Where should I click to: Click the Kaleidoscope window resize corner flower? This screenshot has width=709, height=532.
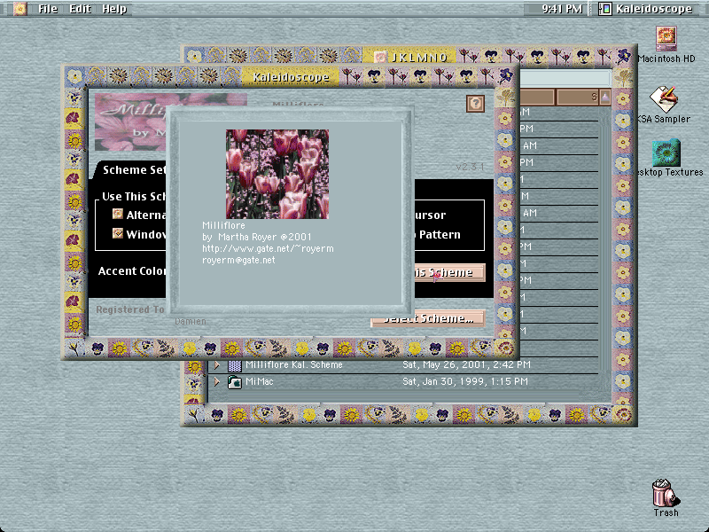click(x=504, y=348)
